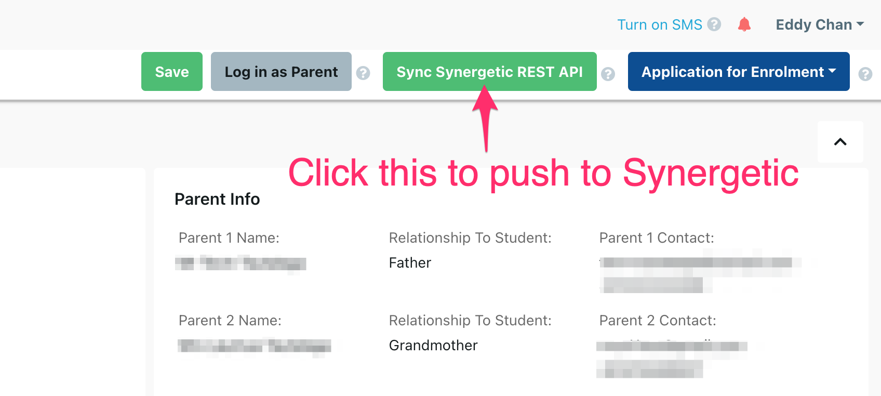Collapse the section using the chevron button
881x396 pixels.
(840, 141)
